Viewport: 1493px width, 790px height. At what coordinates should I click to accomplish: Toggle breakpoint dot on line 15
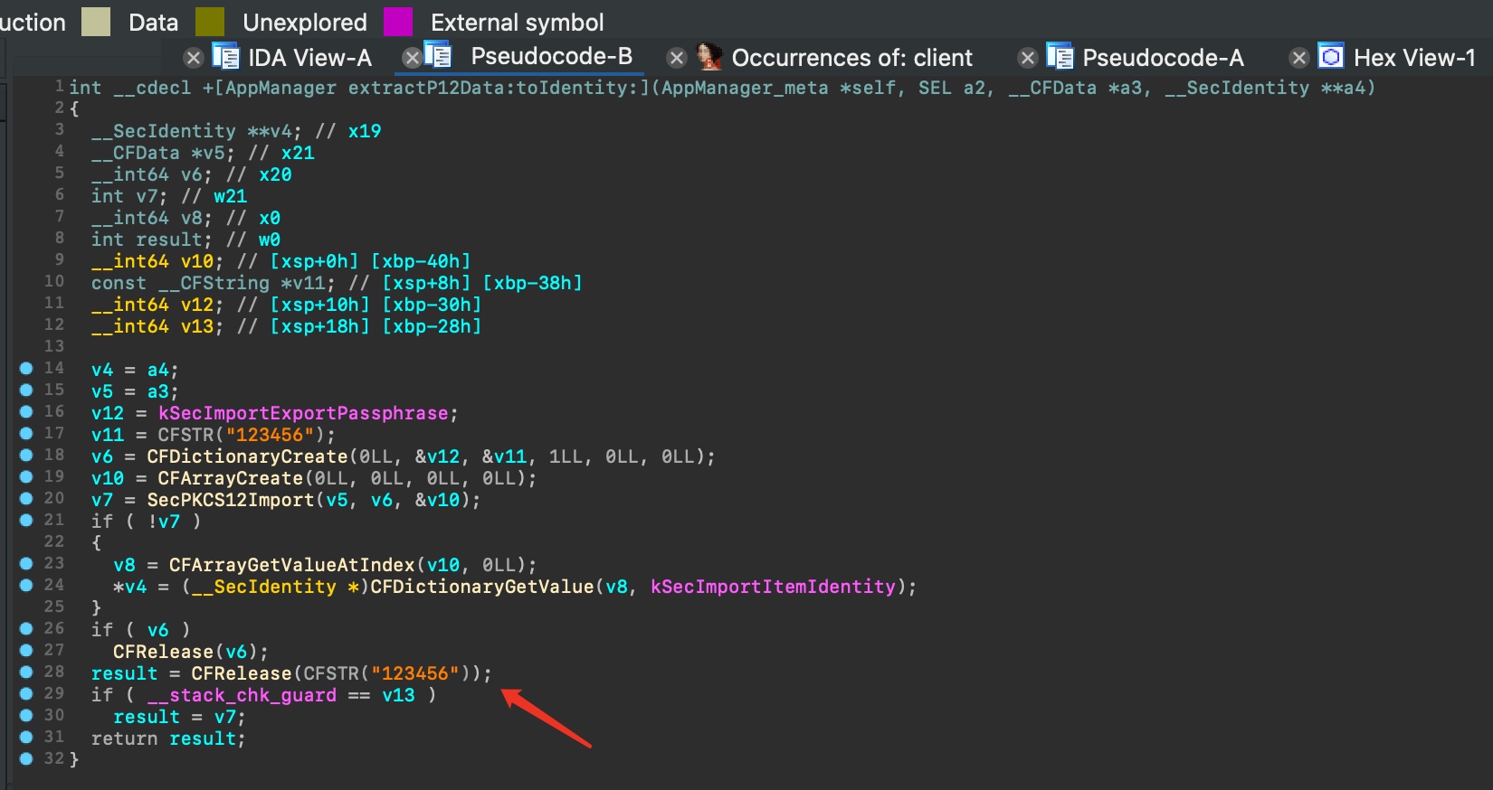pyautogui.click(x=26, y=390)
